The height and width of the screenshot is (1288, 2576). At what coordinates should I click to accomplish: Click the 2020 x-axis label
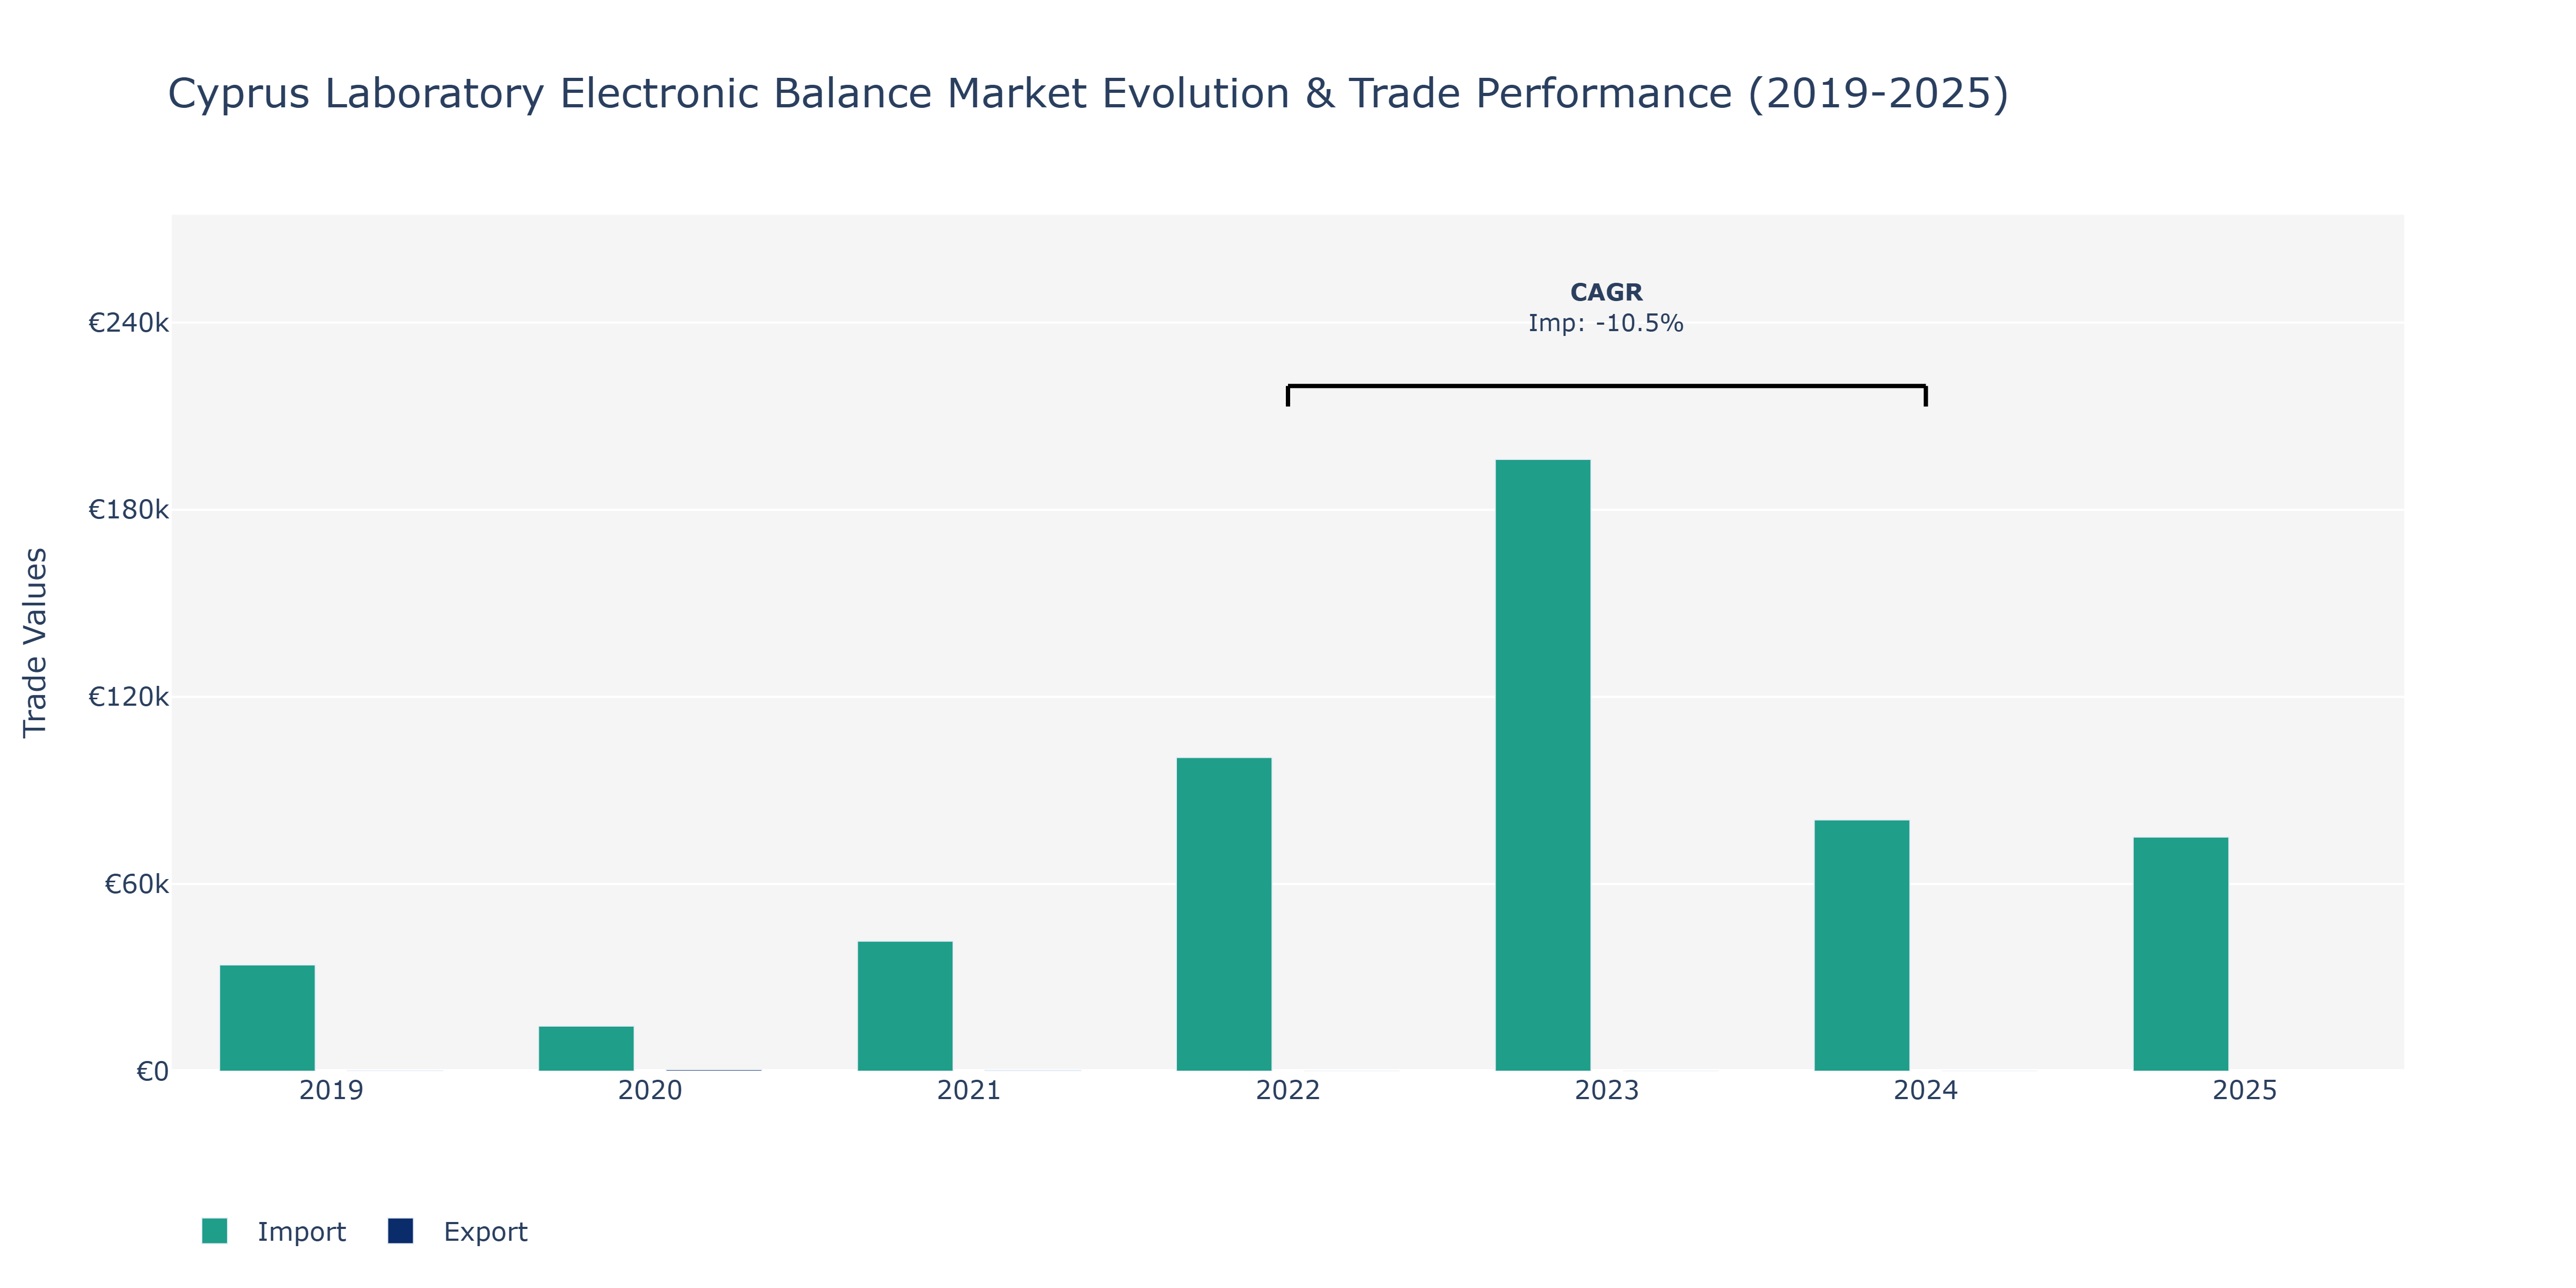[x=650, y=1090]
